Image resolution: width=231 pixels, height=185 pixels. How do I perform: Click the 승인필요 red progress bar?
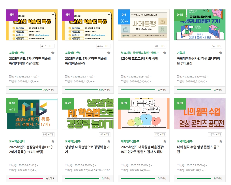pyautogui.click(x=26, y=178)
